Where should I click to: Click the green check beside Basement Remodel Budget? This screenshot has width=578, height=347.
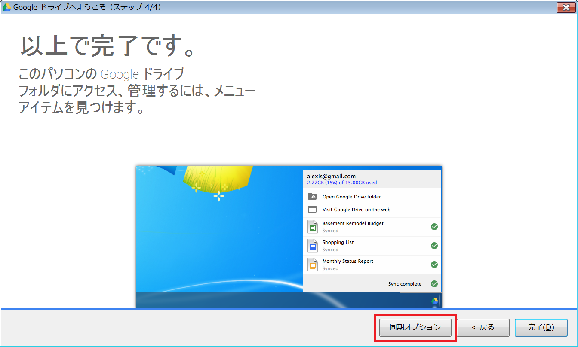[434, 227]
